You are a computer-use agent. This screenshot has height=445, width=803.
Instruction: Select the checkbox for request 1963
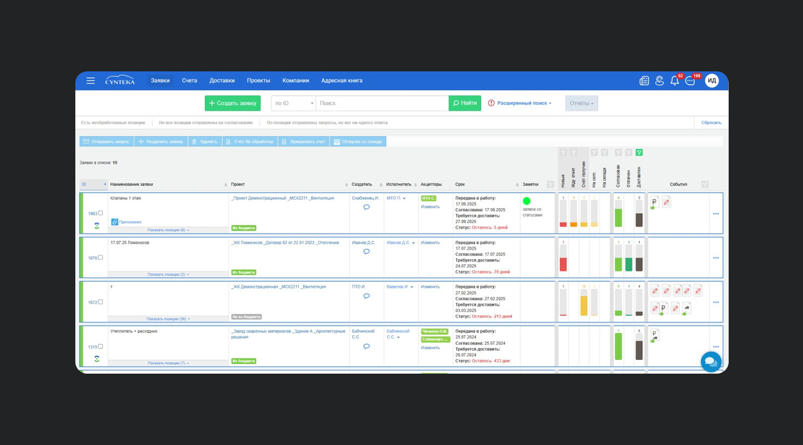click(x=101, y=213)
